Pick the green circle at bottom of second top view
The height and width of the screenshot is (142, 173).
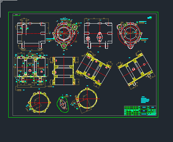point(64,46)
